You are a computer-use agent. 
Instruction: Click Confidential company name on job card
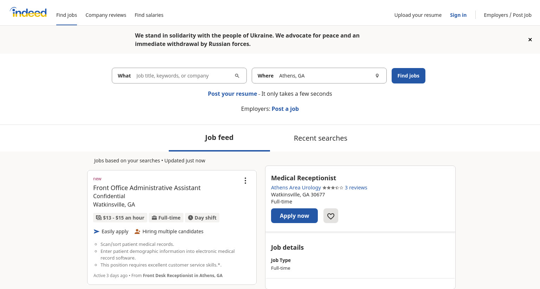[x=109, y=196]
